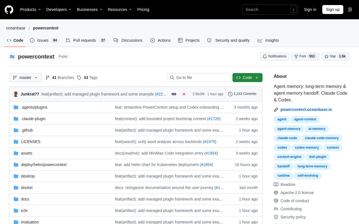Image resolution: width=359 pixels, height=224 pixels.
Task: Open the Resources navigation menu
Action: [x=120, y=10]
